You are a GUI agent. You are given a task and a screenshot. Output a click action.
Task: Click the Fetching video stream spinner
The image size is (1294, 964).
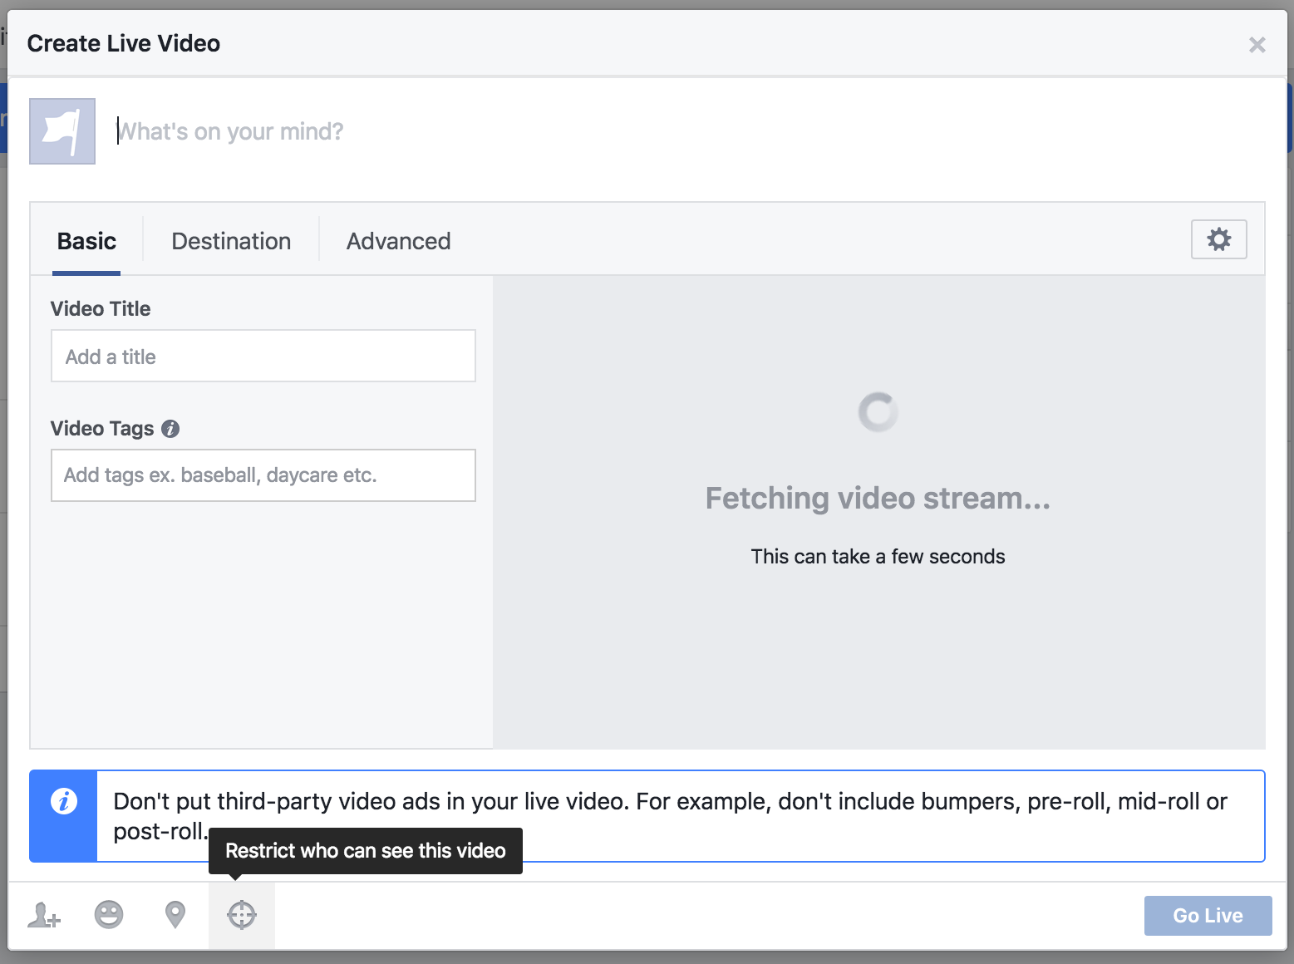point(878,411)
